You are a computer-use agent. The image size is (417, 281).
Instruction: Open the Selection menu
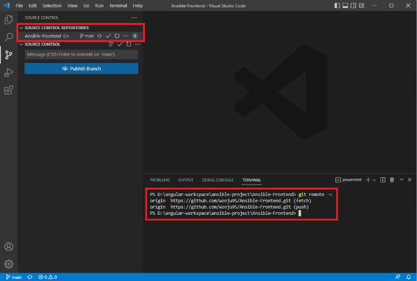[52, 6]
